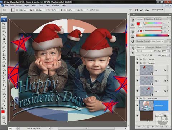Hide the Background layer via its eye icon
This screenshot has height=130, width=172.
click(137, 116)
